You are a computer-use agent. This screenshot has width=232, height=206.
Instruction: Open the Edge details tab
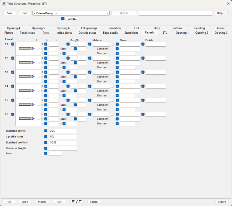(x=110, y=33)
